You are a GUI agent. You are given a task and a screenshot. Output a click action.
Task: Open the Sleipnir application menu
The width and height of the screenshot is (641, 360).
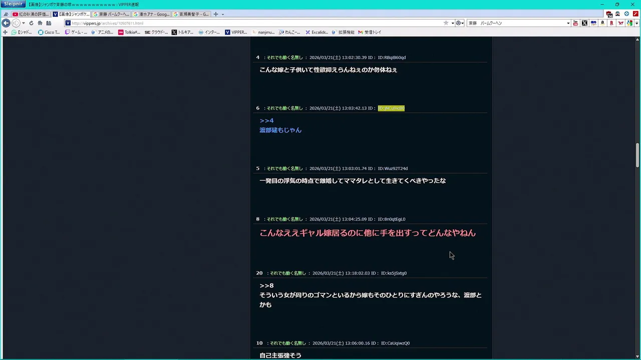coord(14,4)
